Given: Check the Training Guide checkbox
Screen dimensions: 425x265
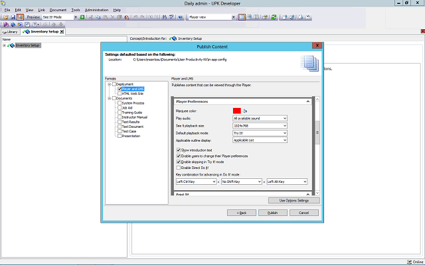Looking at the screenshot, I should (120, 113).
